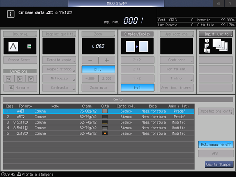Open the help question mark icon
The height and width of the screenshot is (177, 236).
[230, 3]
